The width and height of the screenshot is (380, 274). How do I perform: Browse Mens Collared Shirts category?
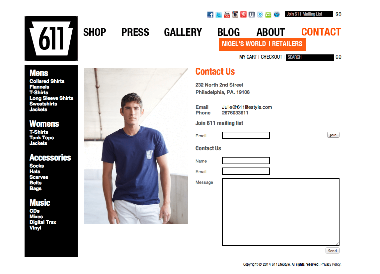click(x=47, y=81)
